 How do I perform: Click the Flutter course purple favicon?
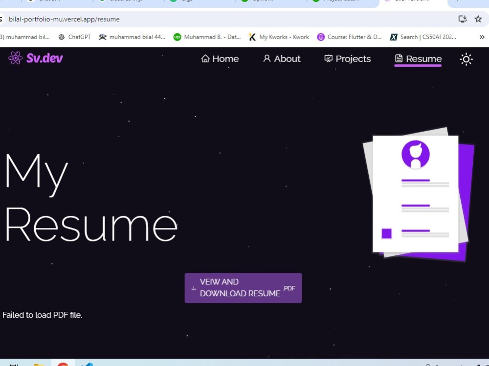coord(321,37)
